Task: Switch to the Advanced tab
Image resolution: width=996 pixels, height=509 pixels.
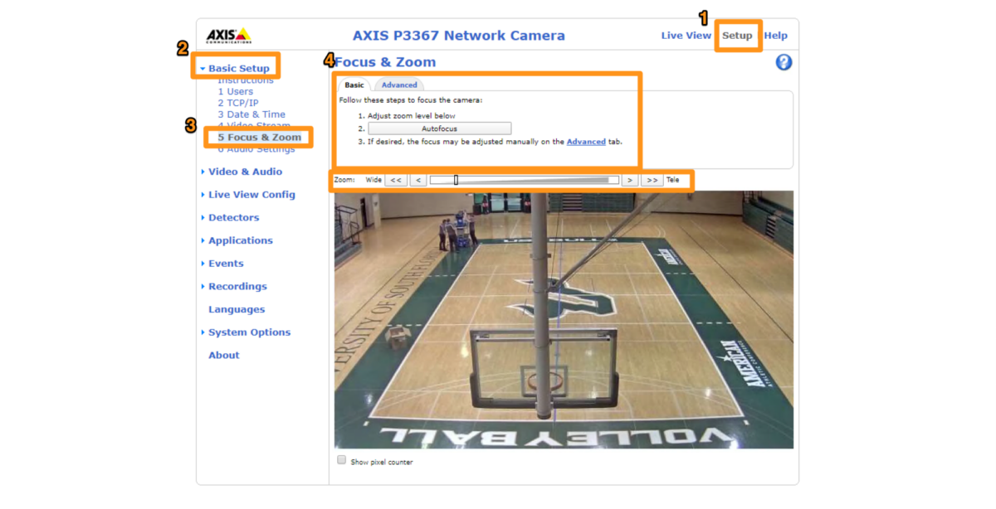Action: point(398,84)
